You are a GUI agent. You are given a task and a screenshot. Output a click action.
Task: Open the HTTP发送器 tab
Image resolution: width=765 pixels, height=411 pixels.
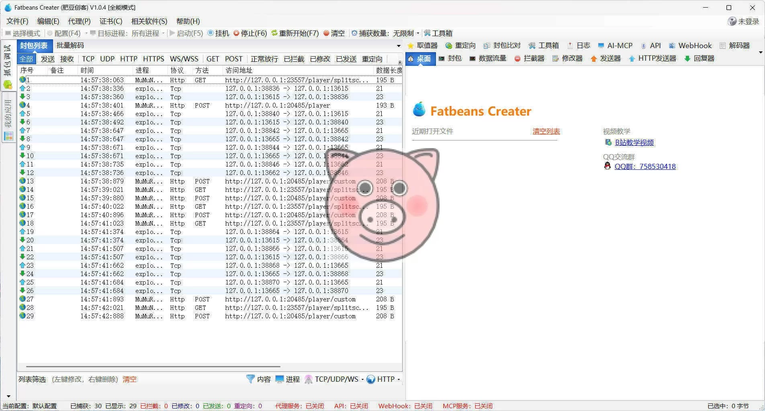tap(652, 59)
